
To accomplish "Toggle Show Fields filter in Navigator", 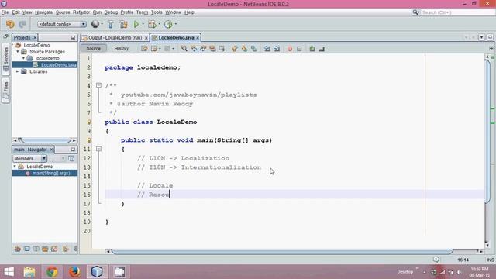I will tap(27, 249).
